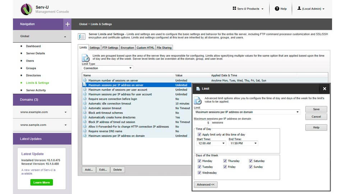Switch to the FTP Settings tab
345x194 pixels.
[110, 47]
